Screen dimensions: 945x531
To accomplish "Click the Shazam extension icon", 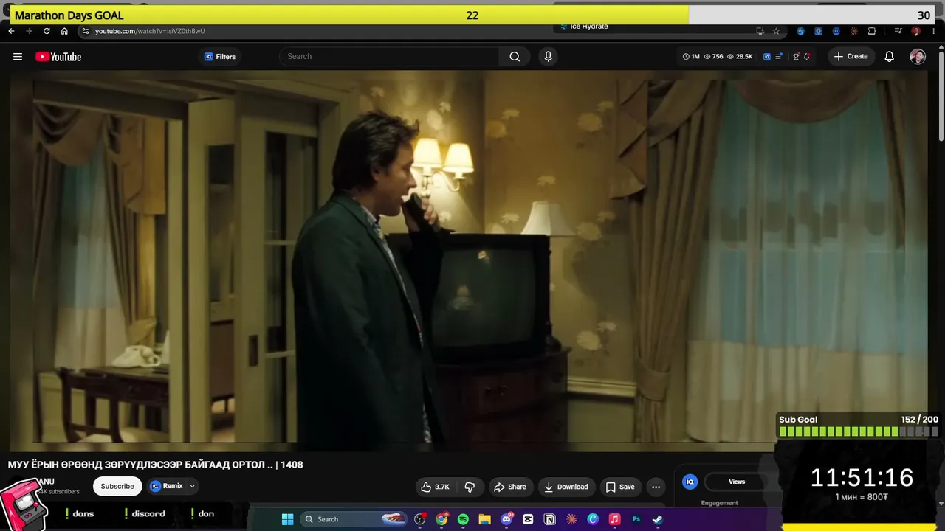I will 800,31.
